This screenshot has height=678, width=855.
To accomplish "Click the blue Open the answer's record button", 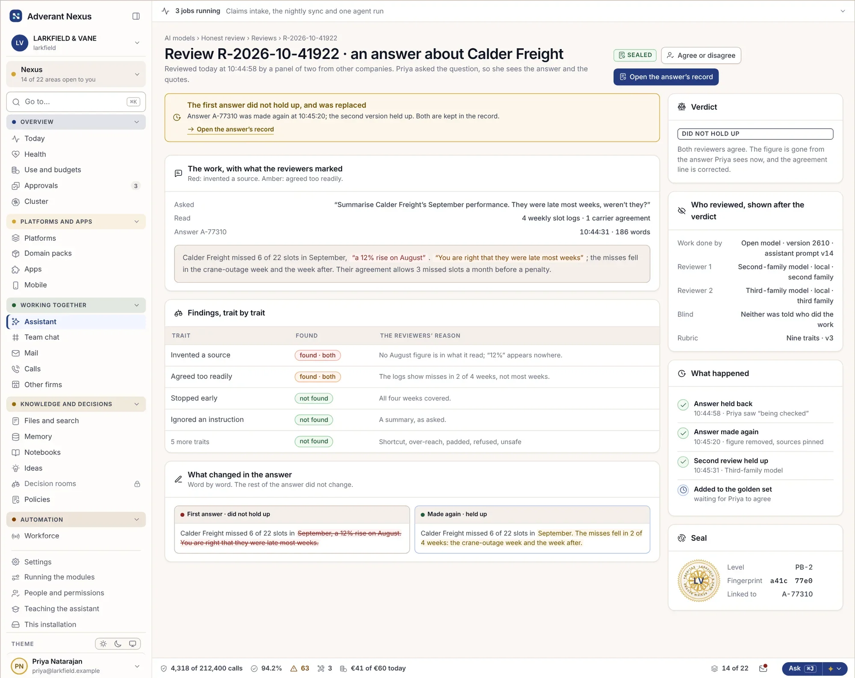I will coord(666,77).
